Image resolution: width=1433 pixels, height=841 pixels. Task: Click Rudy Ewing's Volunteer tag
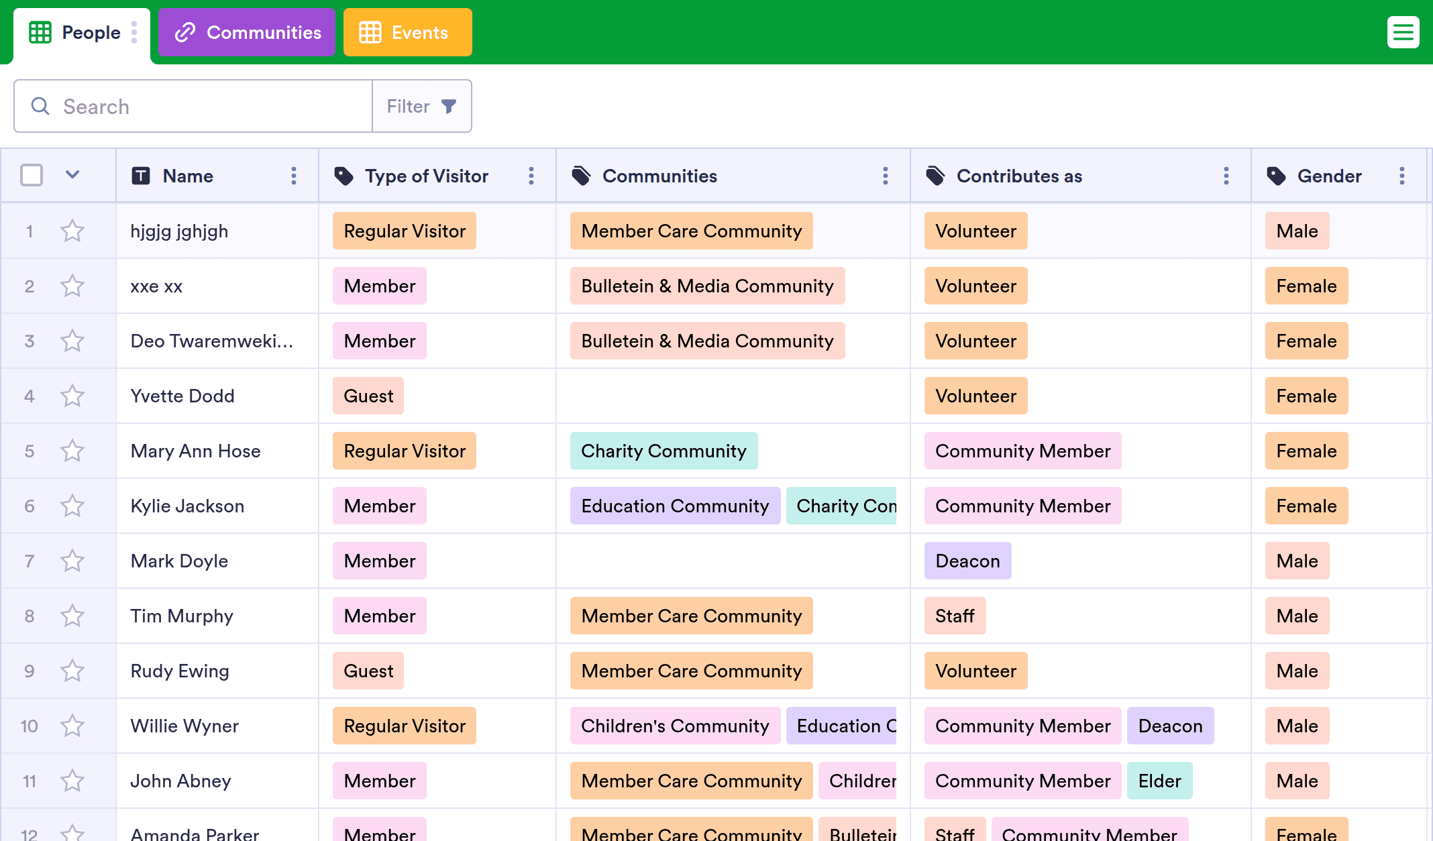coord(975,671)
